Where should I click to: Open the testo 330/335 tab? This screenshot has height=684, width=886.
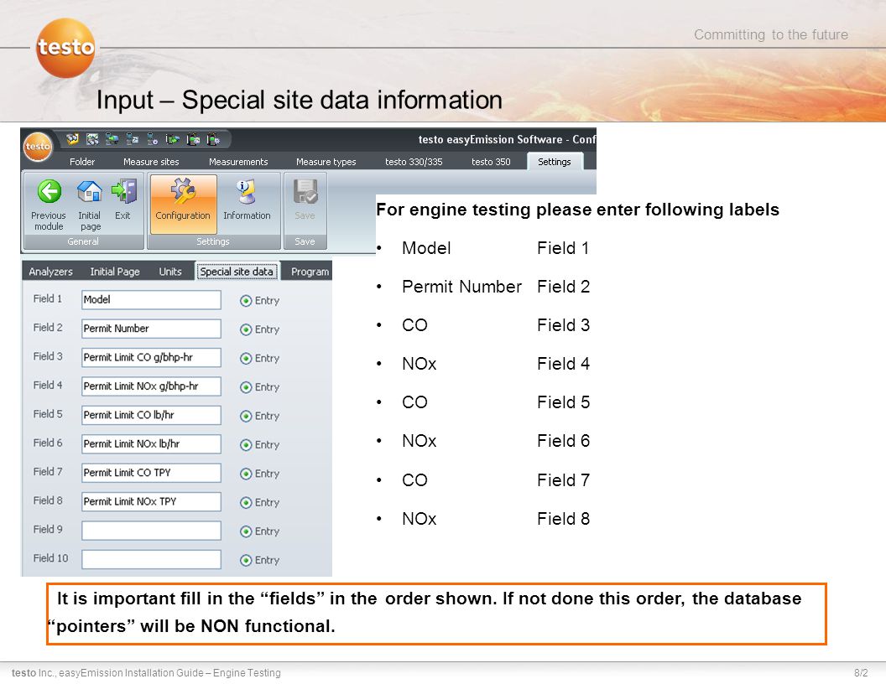pos(414,162)
